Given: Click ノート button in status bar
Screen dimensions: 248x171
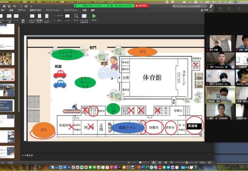Looking at the screenshot, I should pyautogui.click(x=132, y=162).
